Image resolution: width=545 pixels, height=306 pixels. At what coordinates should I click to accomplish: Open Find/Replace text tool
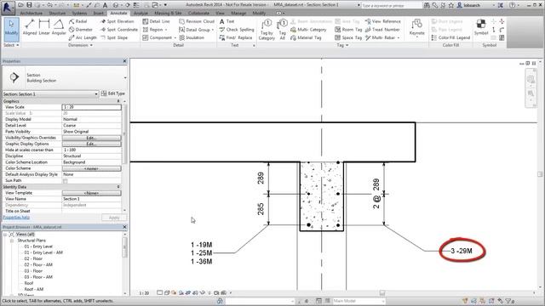tap(236, 37)
